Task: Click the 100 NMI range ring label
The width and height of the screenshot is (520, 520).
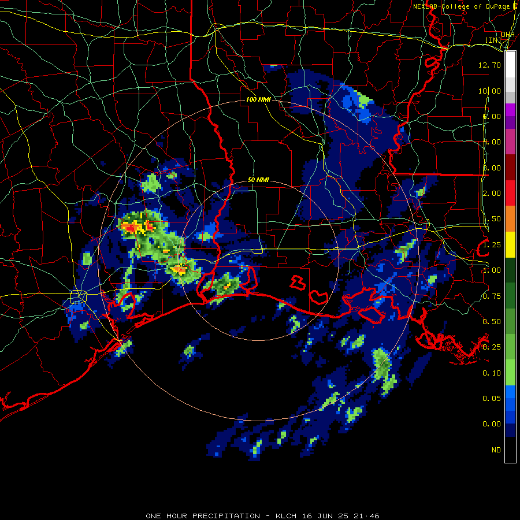Action: pos(258,99)
